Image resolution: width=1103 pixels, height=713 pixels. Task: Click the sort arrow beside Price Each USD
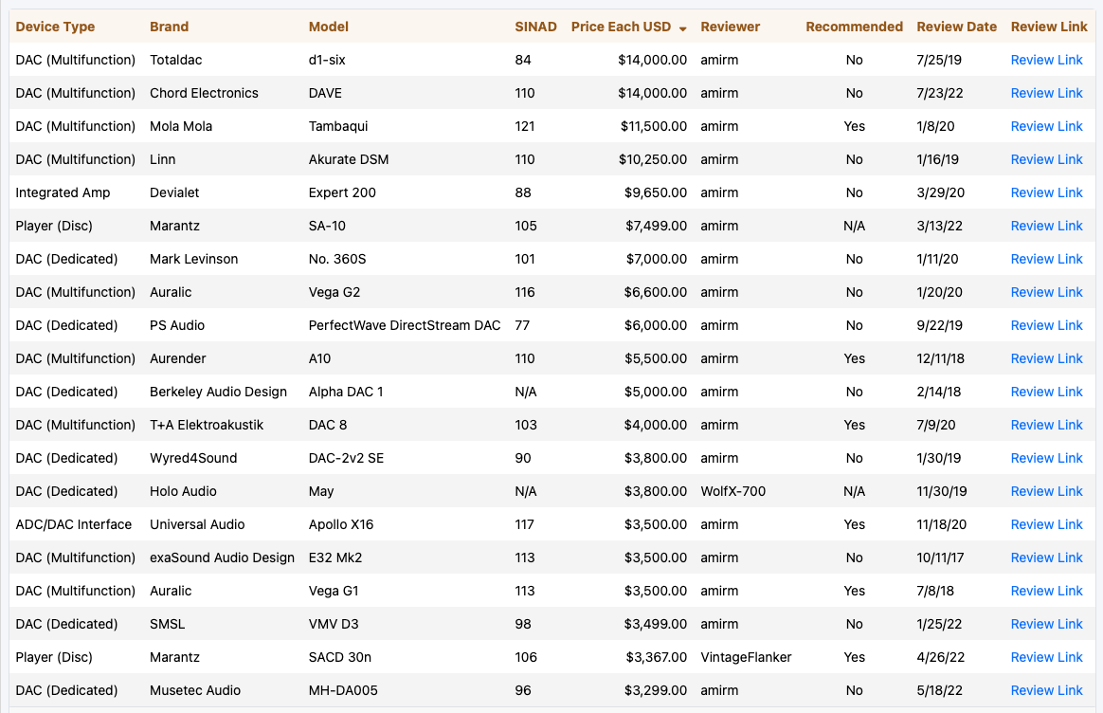[x=682, y=27]
